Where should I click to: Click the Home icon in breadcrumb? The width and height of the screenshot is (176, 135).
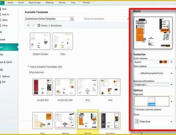[x=39, y=25]
